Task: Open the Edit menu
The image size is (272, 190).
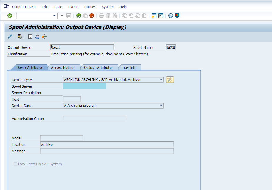Action: point(45,7)
